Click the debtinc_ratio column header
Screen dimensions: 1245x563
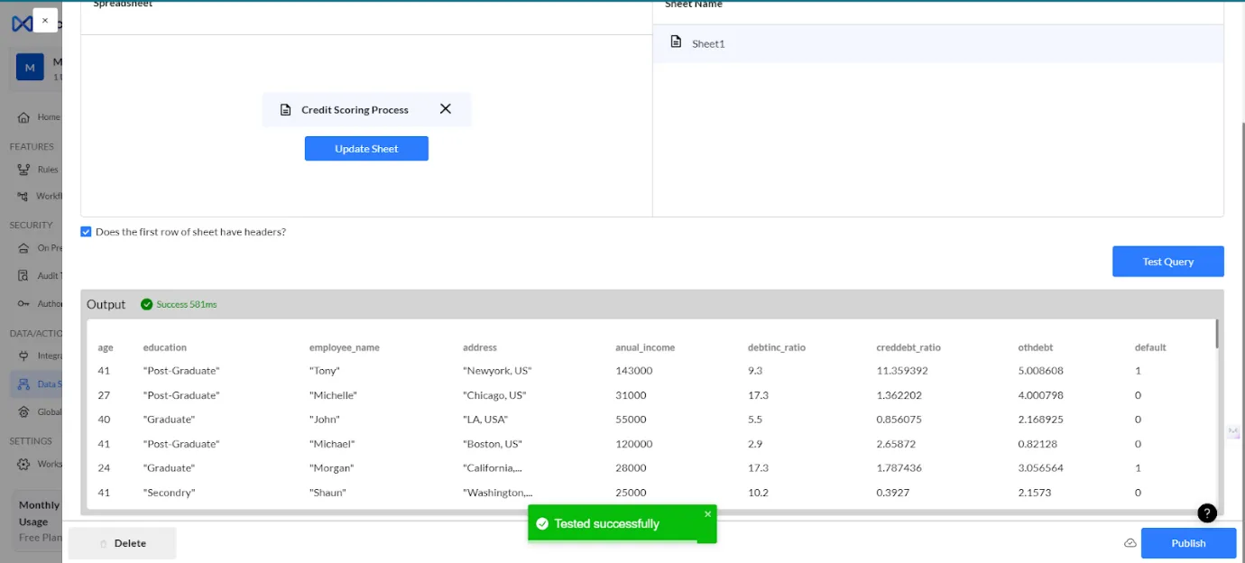point(777,347)
